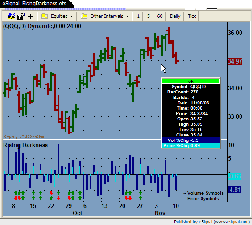Switch to the 60 minute interval
252x225 pixels.
pyautogui.click(x=160, y=16)
